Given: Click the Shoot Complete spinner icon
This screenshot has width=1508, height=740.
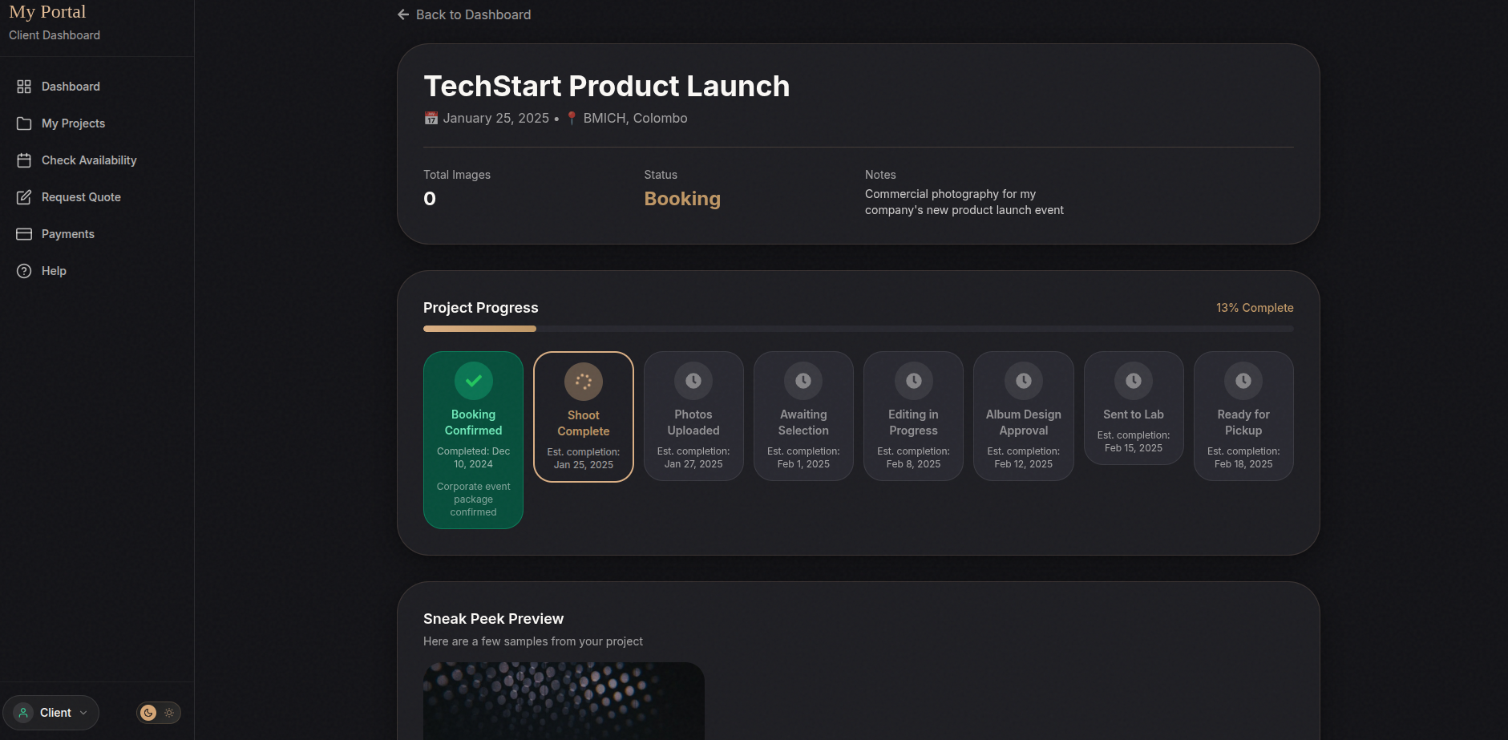Looking at the screenshot, I should [583, 382].
